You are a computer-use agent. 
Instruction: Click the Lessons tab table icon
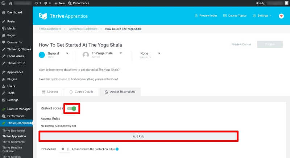click(43, 92)
